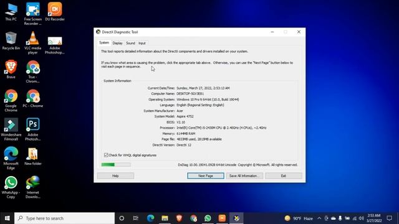The image size is (399, 224).
Task: Select DirectX Diagnostic Tool taskbar icon
Action: pos(236,218)
